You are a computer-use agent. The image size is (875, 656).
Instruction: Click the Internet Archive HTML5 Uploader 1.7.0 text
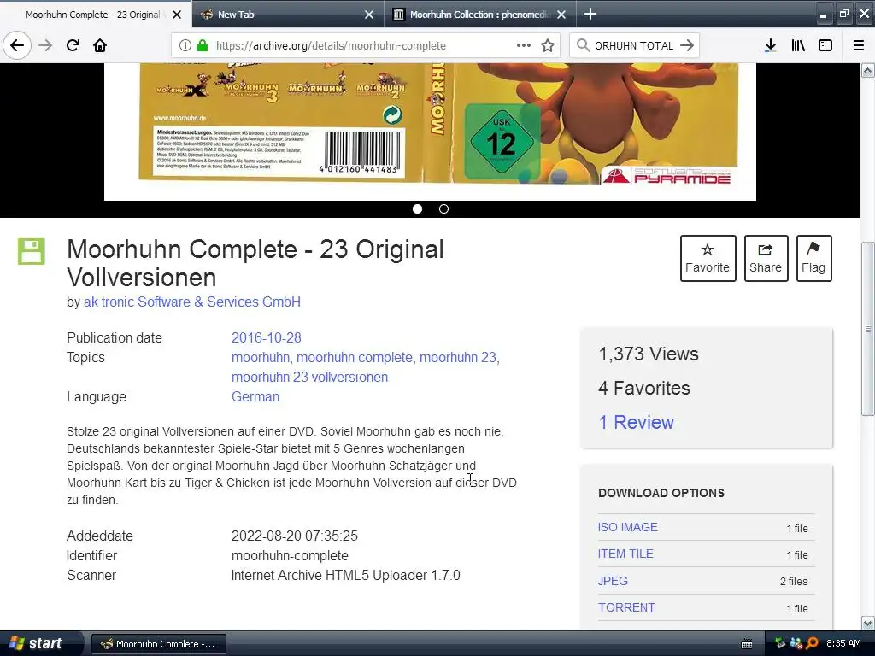point(345,575)
